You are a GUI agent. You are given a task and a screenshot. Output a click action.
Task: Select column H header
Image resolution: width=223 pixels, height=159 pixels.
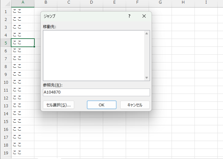[x=183, y=3]
